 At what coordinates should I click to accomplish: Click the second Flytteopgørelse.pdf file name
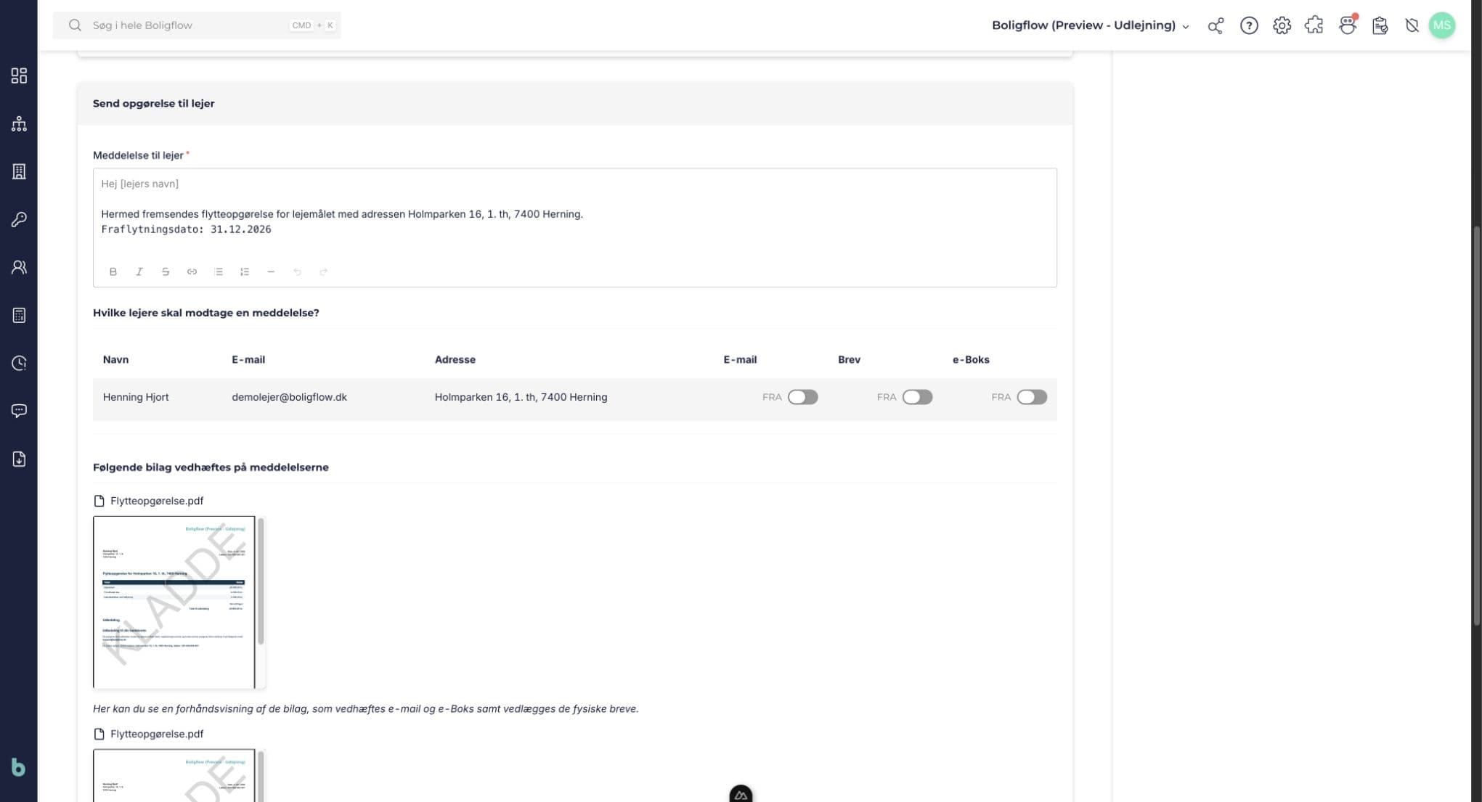tap(156, 734)
